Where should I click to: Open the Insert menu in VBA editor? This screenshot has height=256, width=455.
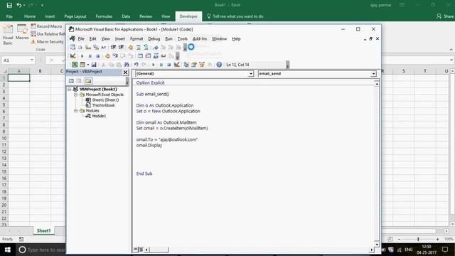[120, 39]
